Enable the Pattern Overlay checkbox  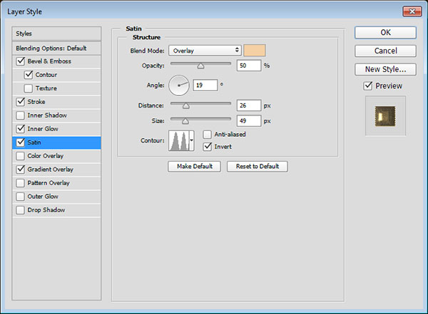click(x=21, y=183)
